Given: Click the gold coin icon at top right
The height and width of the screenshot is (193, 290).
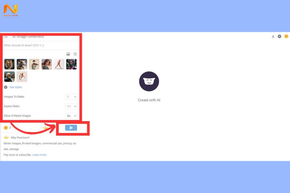Looking at the screenshot, I should click(286, 36).
